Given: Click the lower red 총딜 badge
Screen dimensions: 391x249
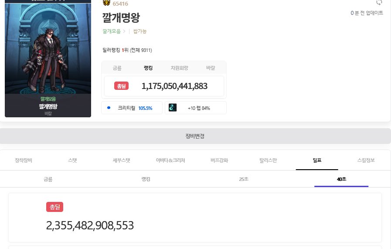Looking at the screenshot, I should point(54,207).
